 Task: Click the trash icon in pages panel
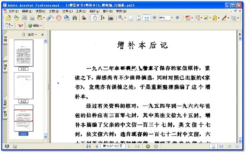[x=23, y=35]
